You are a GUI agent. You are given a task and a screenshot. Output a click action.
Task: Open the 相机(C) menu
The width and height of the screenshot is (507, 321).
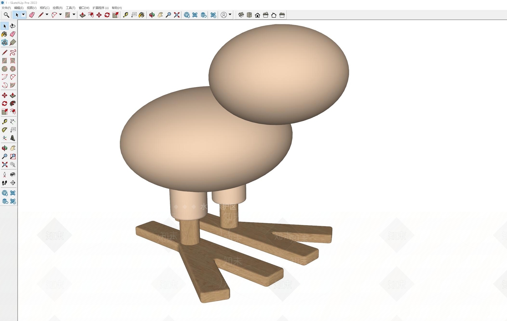click(x=45, y=8)
